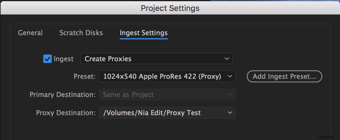Screen dimensions: 340x140
Task: Open the 1024x540 Apple ProRes preset dropdown
Action: (x=167, y=76)
